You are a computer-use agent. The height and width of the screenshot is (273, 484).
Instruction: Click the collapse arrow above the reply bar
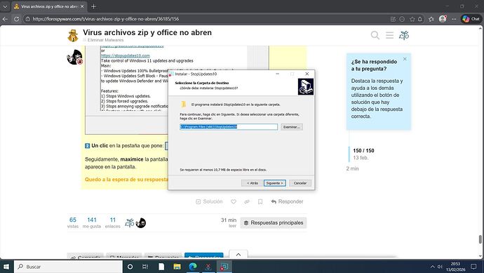click(238, 255)
